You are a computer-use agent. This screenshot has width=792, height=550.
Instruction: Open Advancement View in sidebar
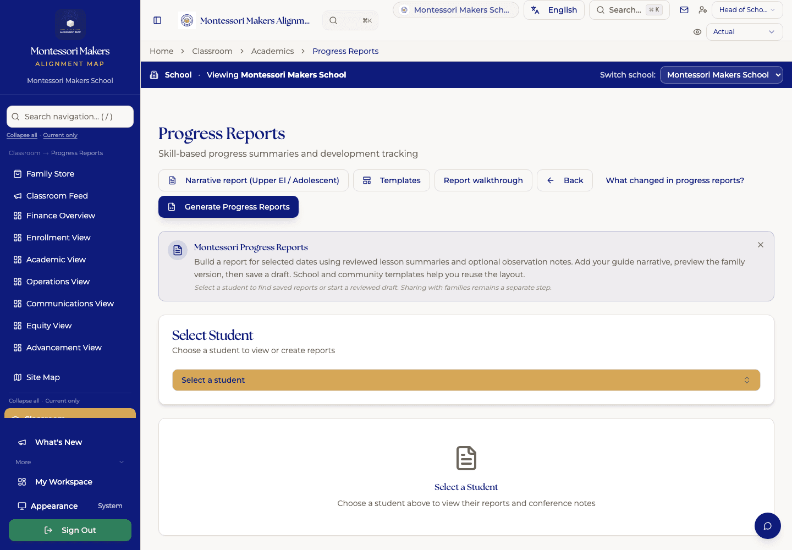pyautogui.click(x=64, y=348)
